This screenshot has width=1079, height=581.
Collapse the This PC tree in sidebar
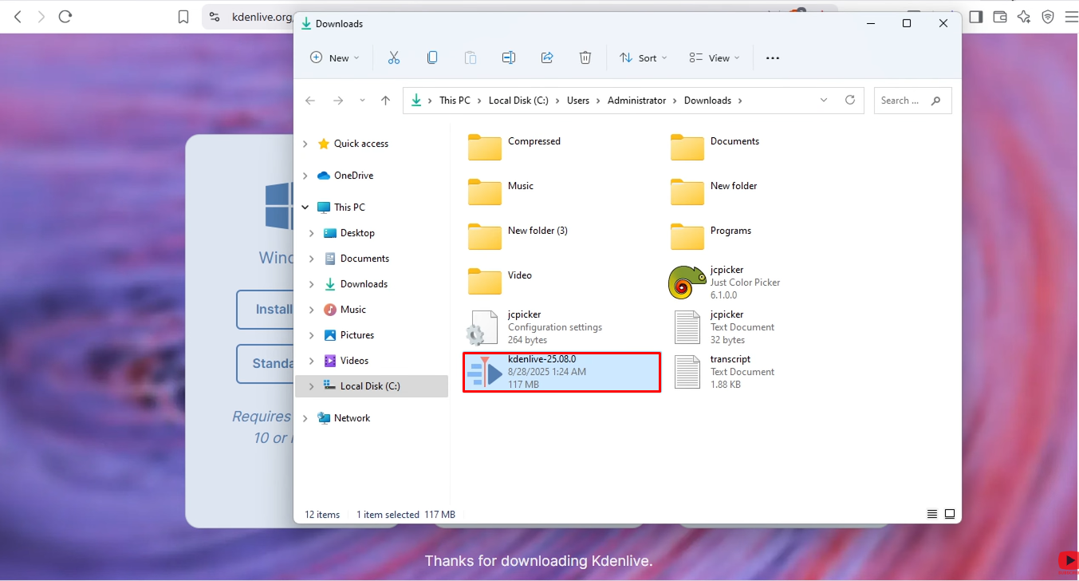coord(304,207)
